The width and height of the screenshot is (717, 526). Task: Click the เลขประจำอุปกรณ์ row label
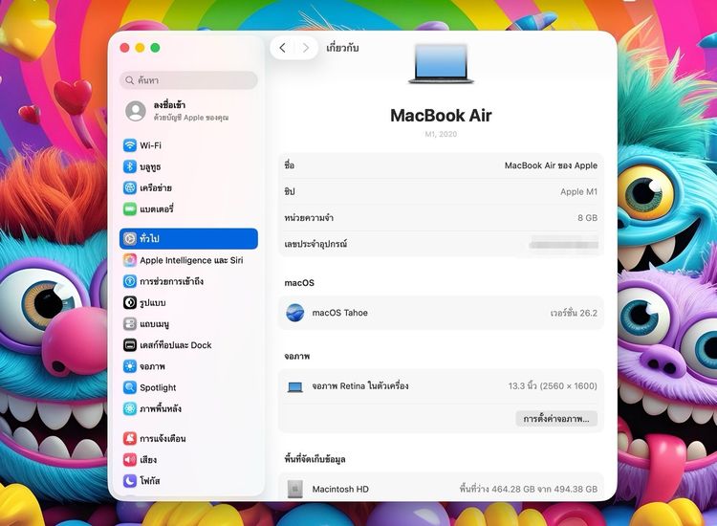pyautogui.click(x=315, y=244)
